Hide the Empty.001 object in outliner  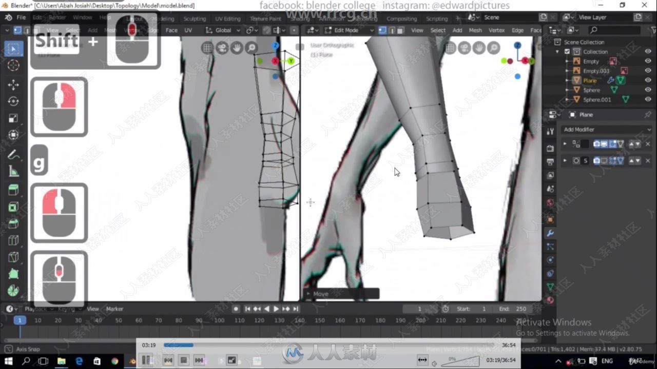pos(648,71)
